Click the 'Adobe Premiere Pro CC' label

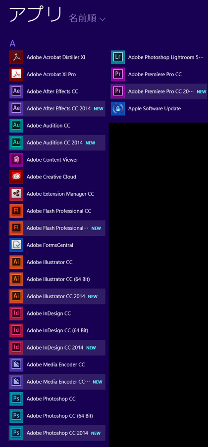pos(155,74)
